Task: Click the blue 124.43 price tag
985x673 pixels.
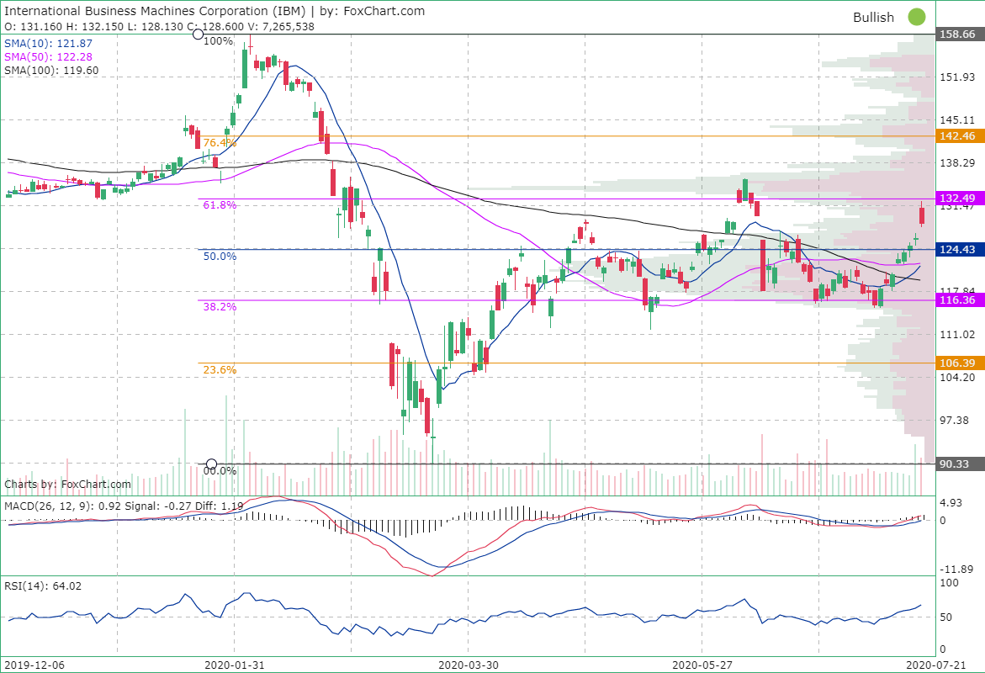Action: point(958,249)
